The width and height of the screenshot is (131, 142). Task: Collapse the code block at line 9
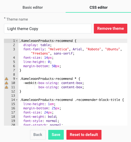(17, 79)
